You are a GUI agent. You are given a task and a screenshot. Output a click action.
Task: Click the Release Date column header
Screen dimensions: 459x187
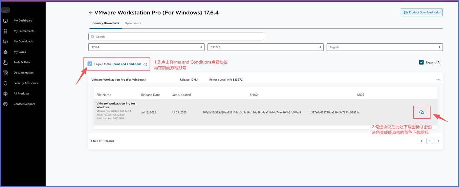click(x=150, y=95)
